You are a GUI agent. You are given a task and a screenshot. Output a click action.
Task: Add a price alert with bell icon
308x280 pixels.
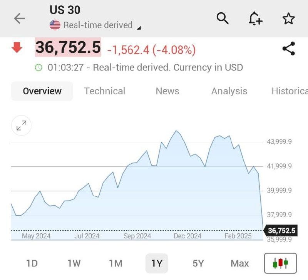[255, 18]
